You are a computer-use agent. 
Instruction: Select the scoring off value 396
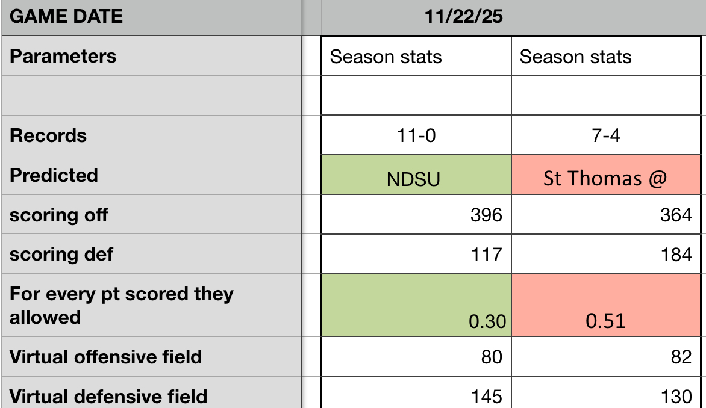pyautogui.click(x=416, y=215)
